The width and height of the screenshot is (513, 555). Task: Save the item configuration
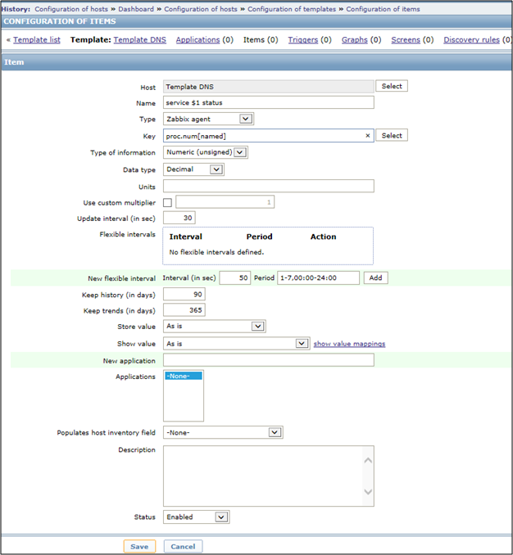(x=139, y=546)
